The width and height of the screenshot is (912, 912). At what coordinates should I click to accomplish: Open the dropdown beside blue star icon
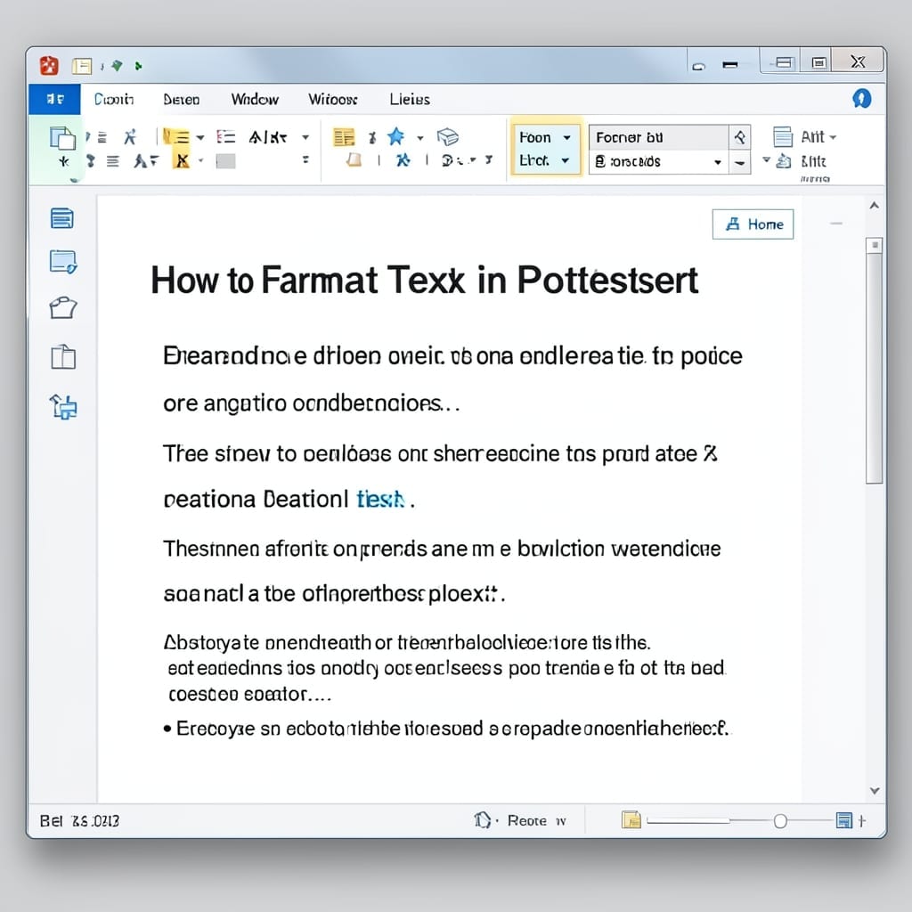(420, 138)
